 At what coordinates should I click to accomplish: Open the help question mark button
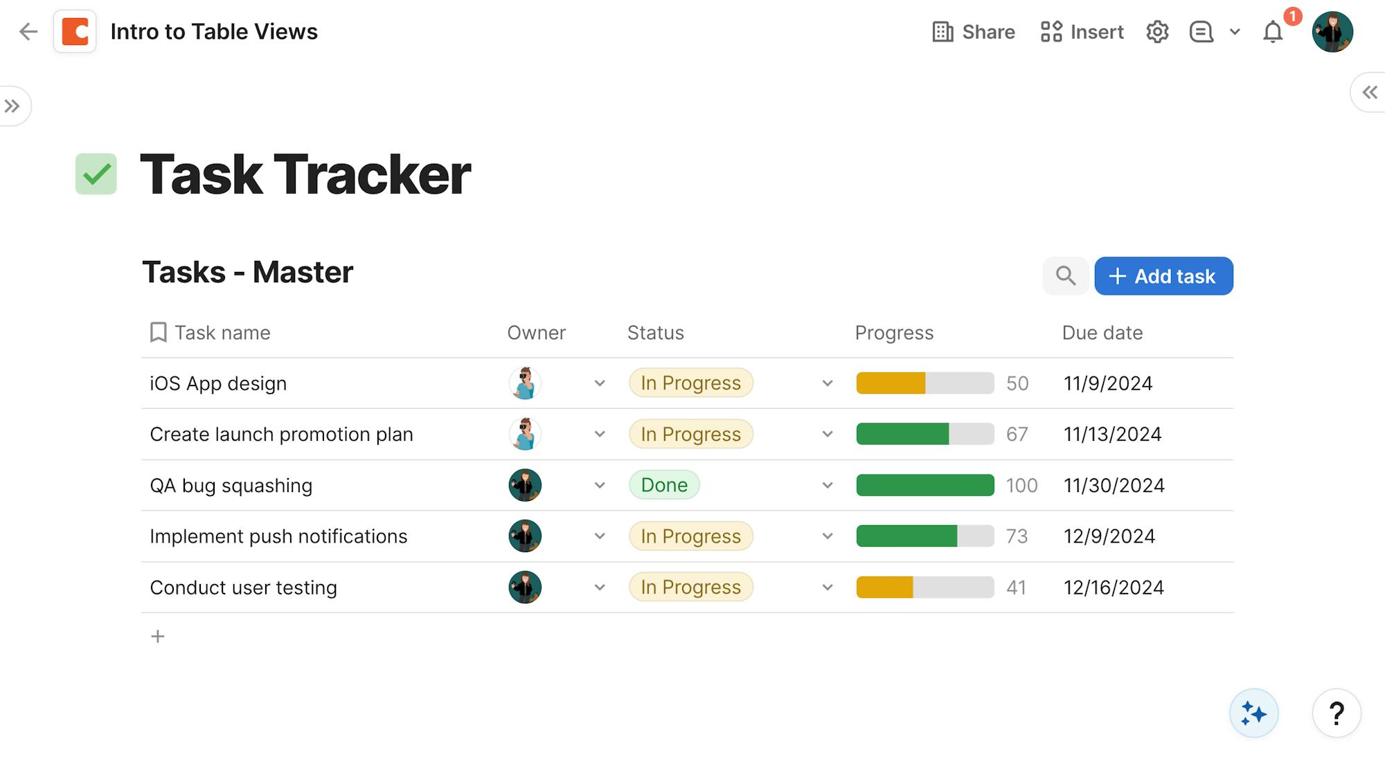coord(1337,713)
